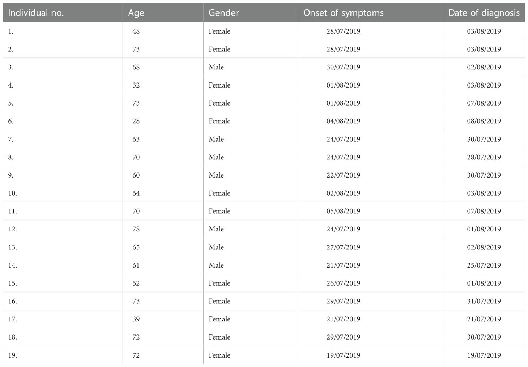Select the Onset of symptoms header
The image size is (528, 367).
click(x=343, y=13)
